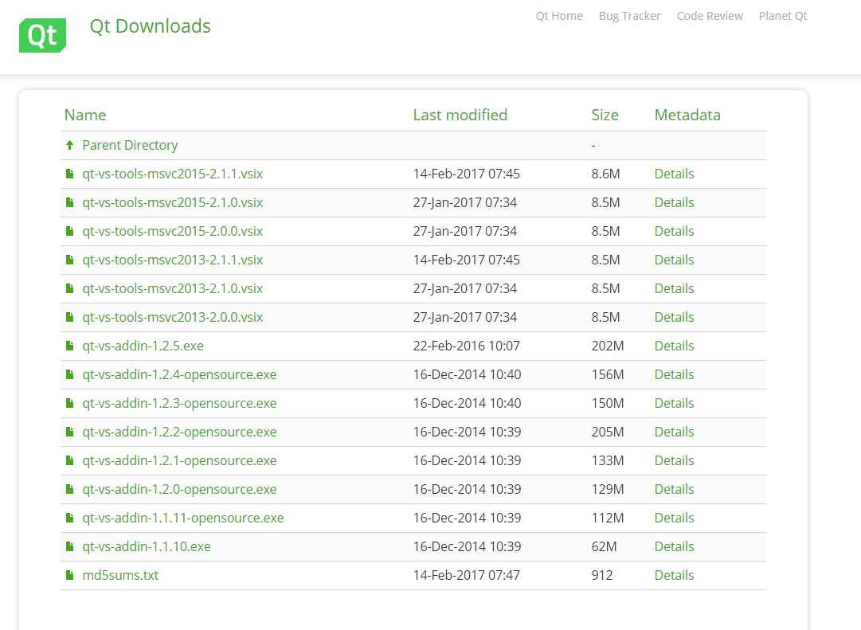The width and height of the screenshot is (861, 630).
Task: Click file icon beside qt-vs-tools-msvc2015-2.1.1.vsix
Action: (70, 174)
